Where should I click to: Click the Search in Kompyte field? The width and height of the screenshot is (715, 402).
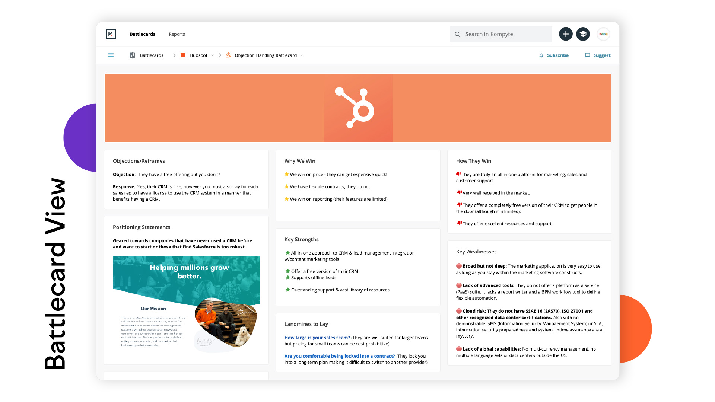[495, 34]
